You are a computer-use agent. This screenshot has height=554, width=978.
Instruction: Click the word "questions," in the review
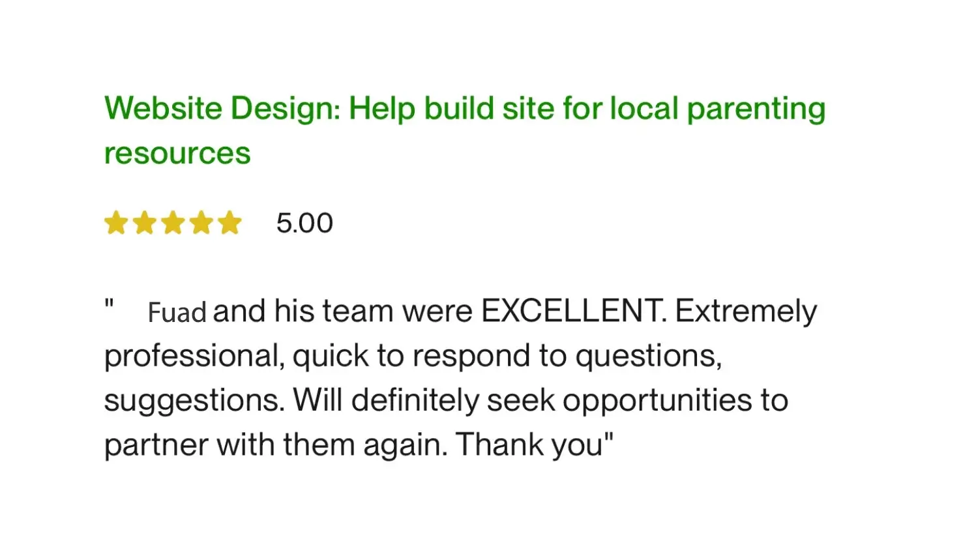(648, 356)
